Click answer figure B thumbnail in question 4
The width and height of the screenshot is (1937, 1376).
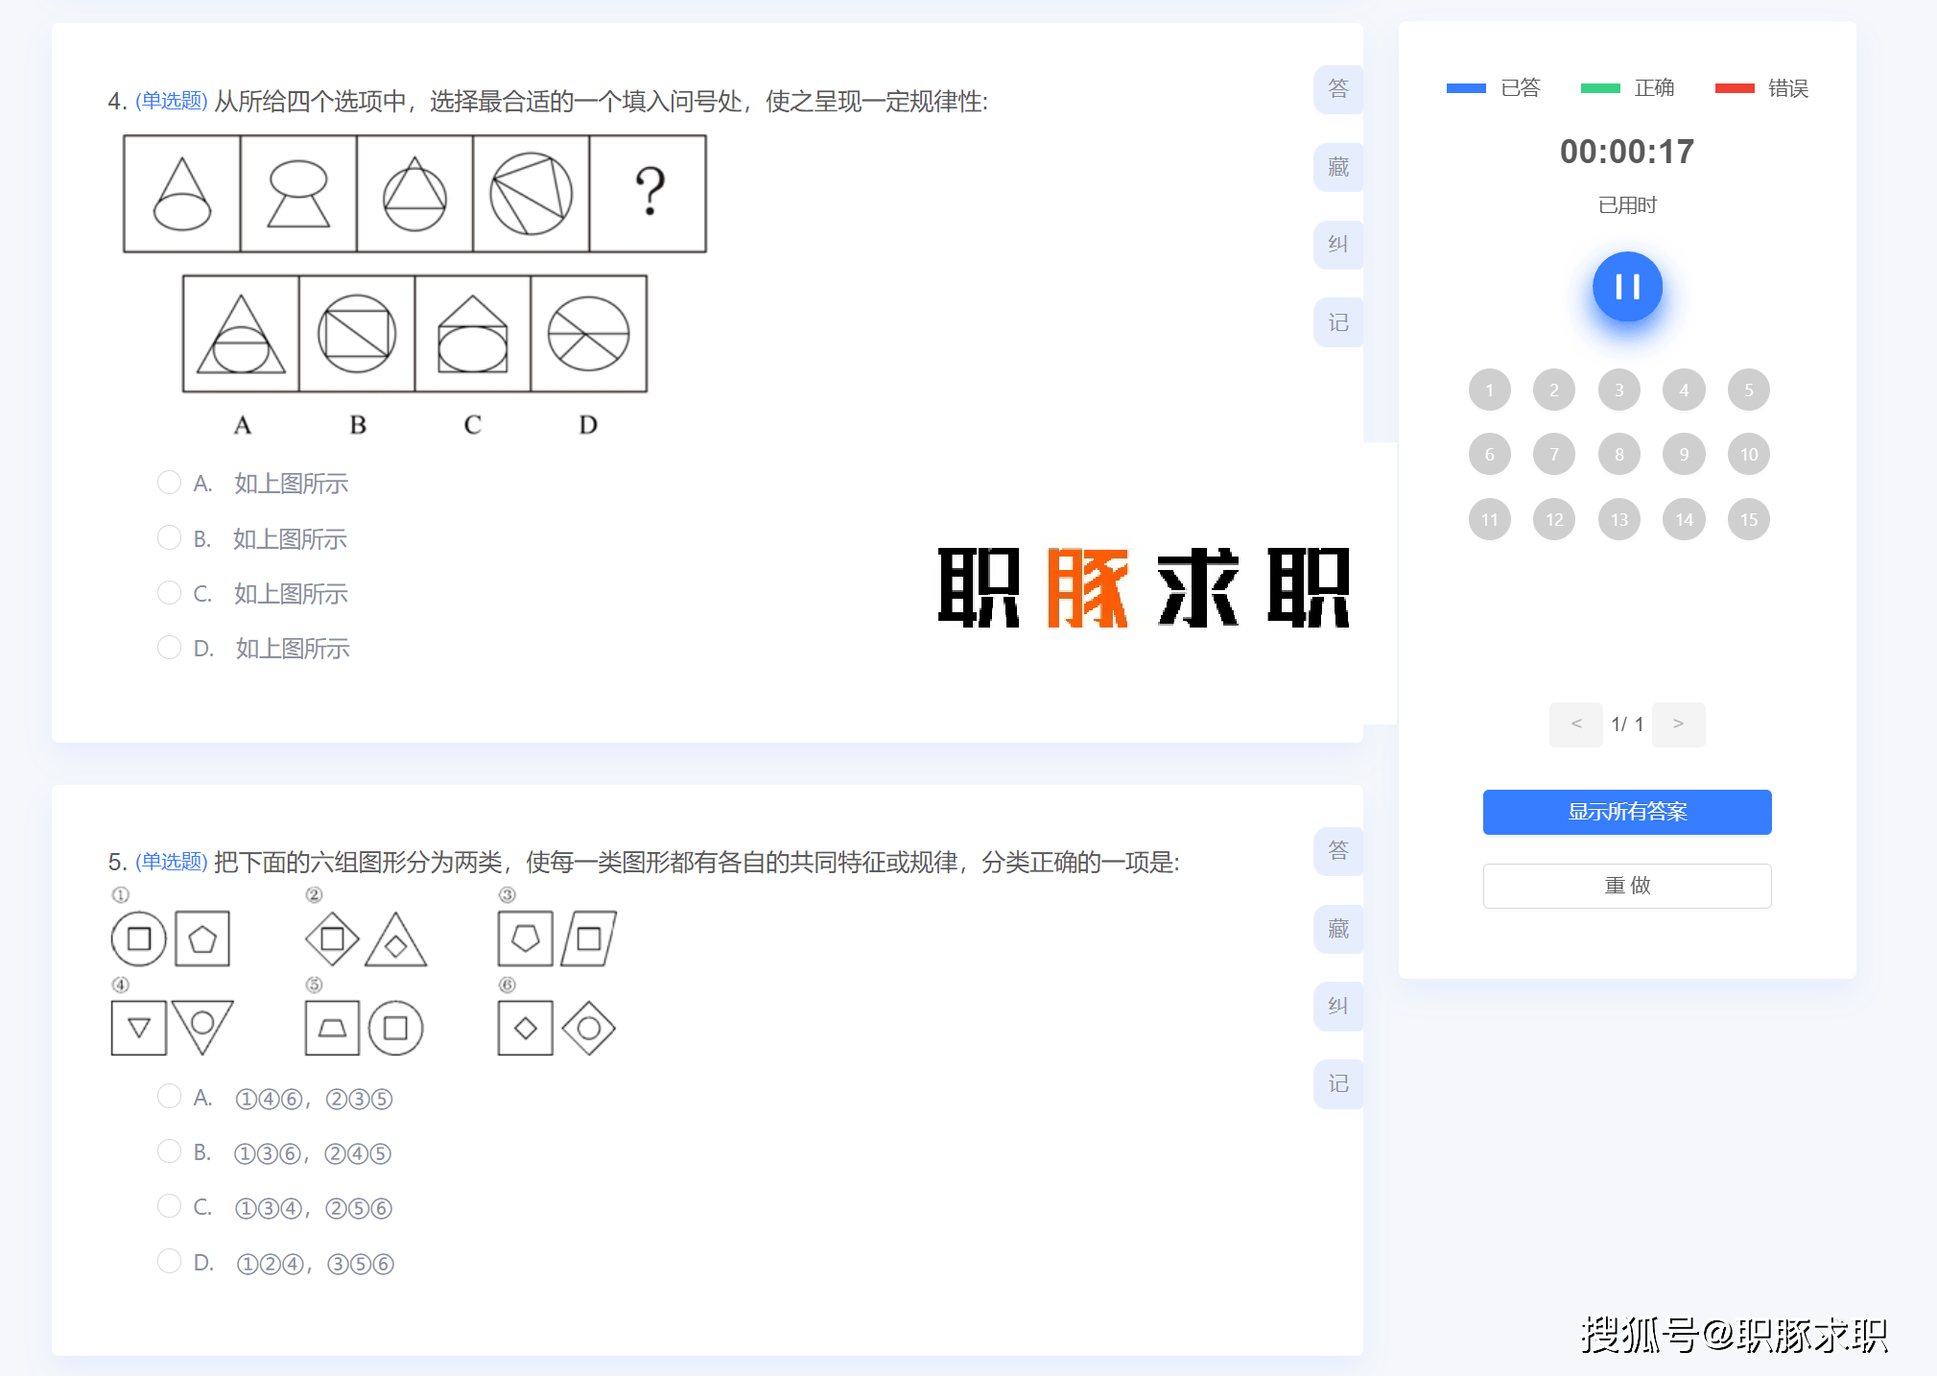pyautogui.click(x=357, y=334)
